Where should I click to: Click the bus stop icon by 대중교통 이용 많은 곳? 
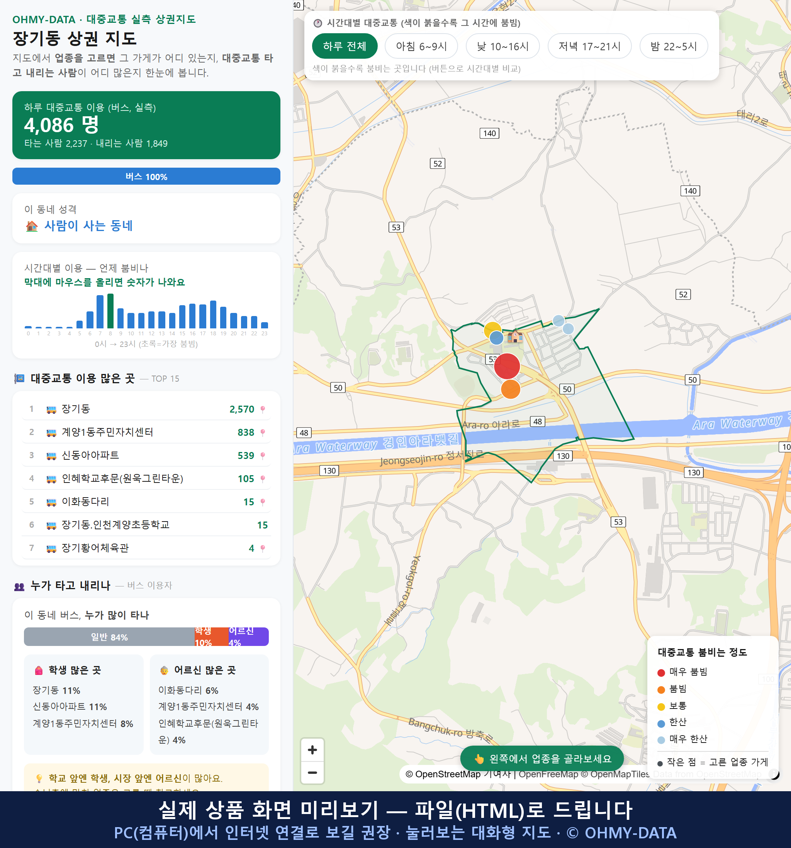point(19,379)
